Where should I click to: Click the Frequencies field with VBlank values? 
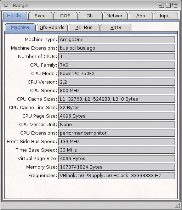pos(116,176)
